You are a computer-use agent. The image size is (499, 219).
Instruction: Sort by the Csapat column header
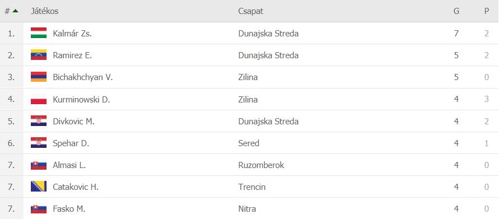[x=251, y=11]
